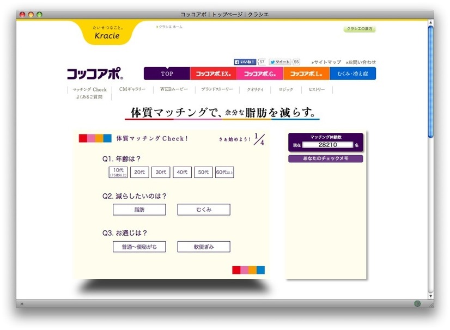Select the コッコアポL tab

(306, 74)
